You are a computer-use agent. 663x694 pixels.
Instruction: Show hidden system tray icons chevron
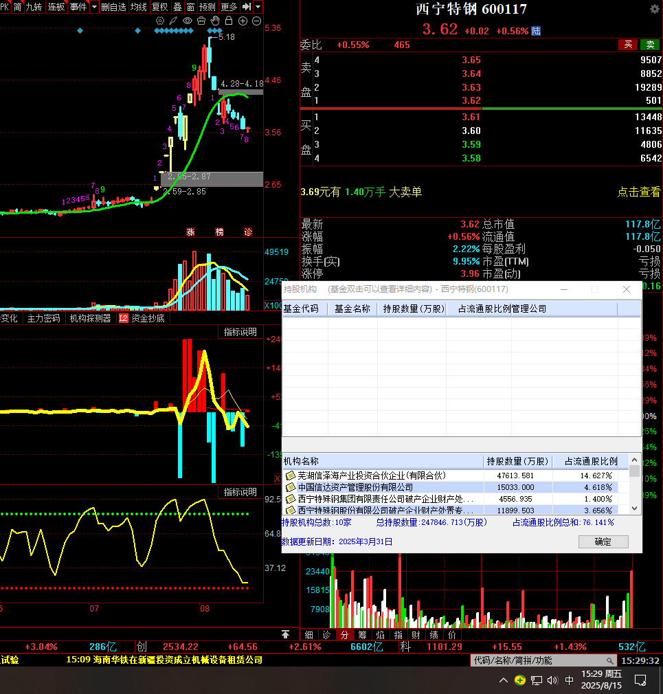(503, 680)
